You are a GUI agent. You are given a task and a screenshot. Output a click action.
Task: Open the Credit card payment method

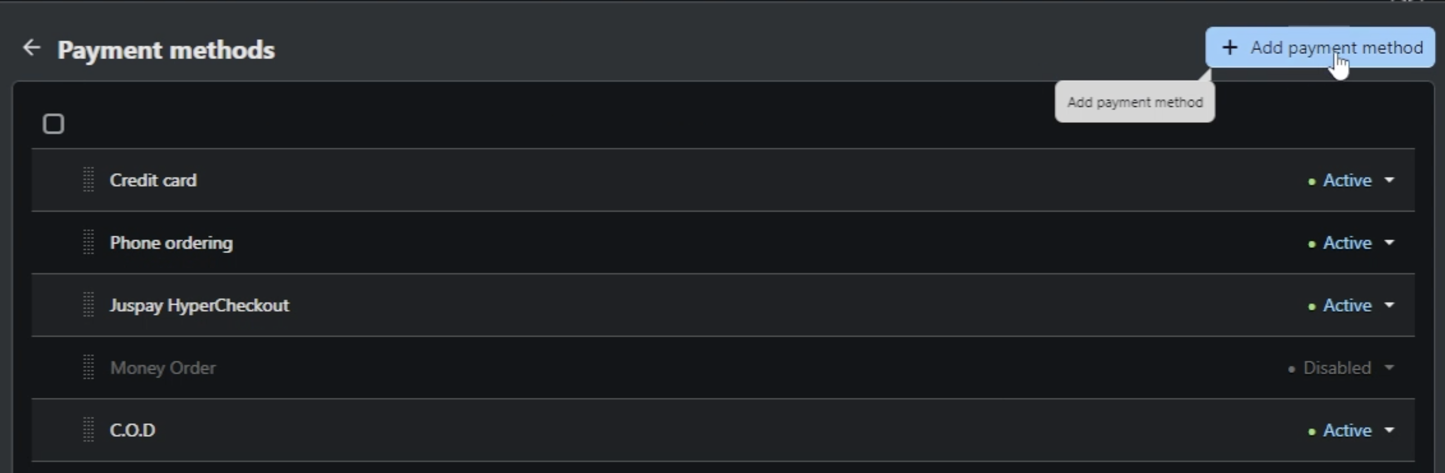pyautogui.click(x=153, y=180)
